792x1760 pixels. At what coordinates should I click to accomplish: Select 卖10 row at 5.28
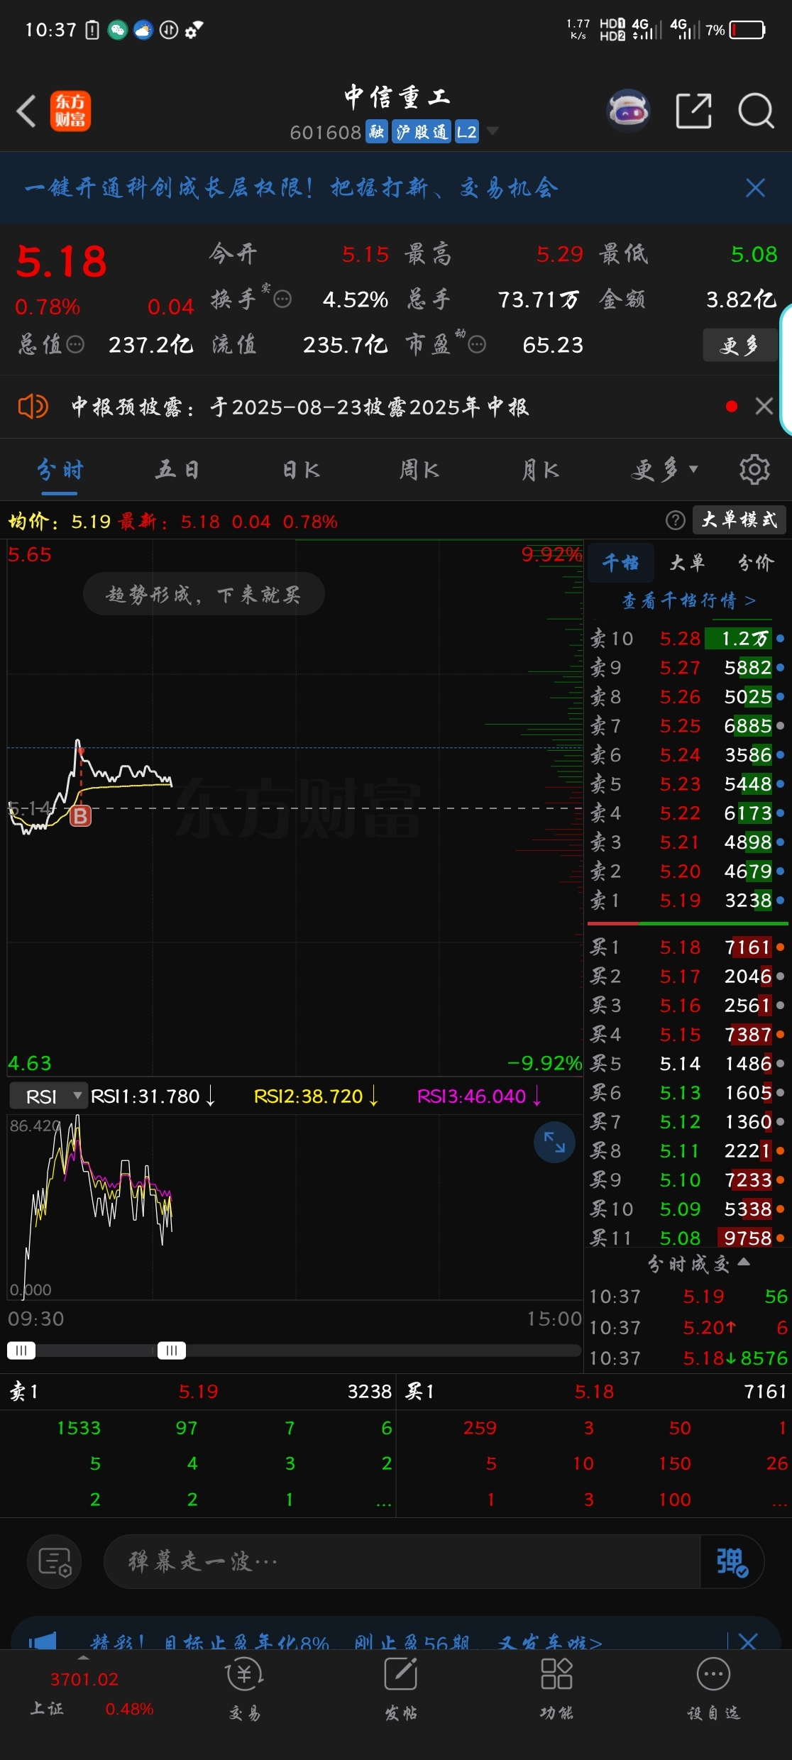tap(687, 639)
